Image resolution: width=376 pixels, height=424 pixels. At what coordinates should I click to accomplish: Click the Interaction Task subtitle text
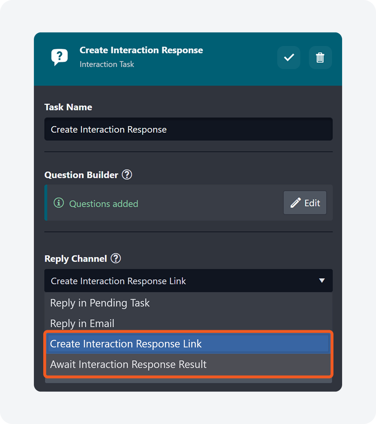tap(107, 64)
